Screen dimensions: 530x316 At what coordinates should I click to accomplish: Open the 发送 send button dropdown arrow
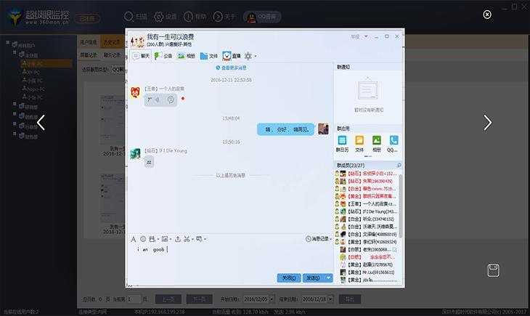click(329, 277)
